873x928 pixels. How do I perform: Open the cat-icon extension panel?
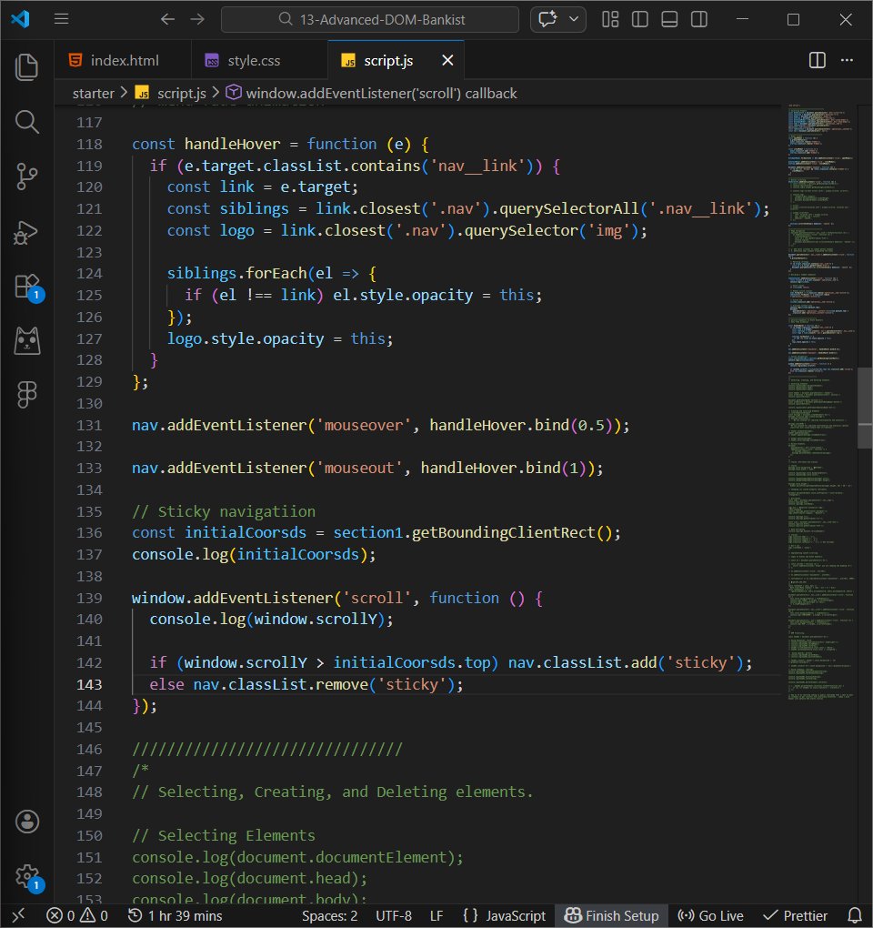pyautogui.click(x=26, y=340)
